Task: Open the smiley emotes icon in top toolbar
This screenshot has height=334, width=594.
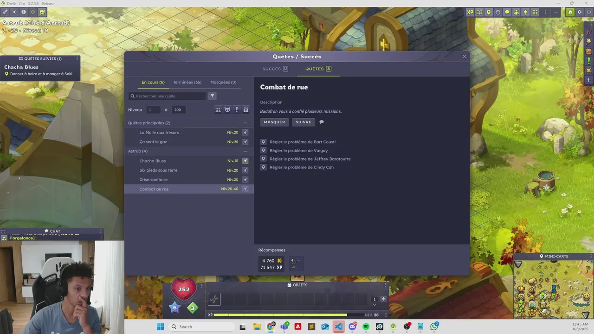Action: [498, 12]
